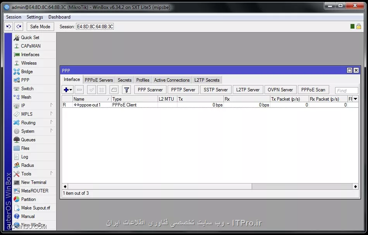The width and height of the screenshot is (368, 235).
Task: Click the padlock icon at top right
Action: pyautogui.click(x=359, y=26)
